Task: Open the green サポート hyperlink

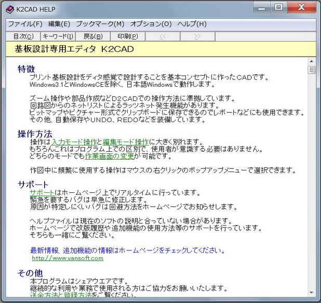Action: 42,193
